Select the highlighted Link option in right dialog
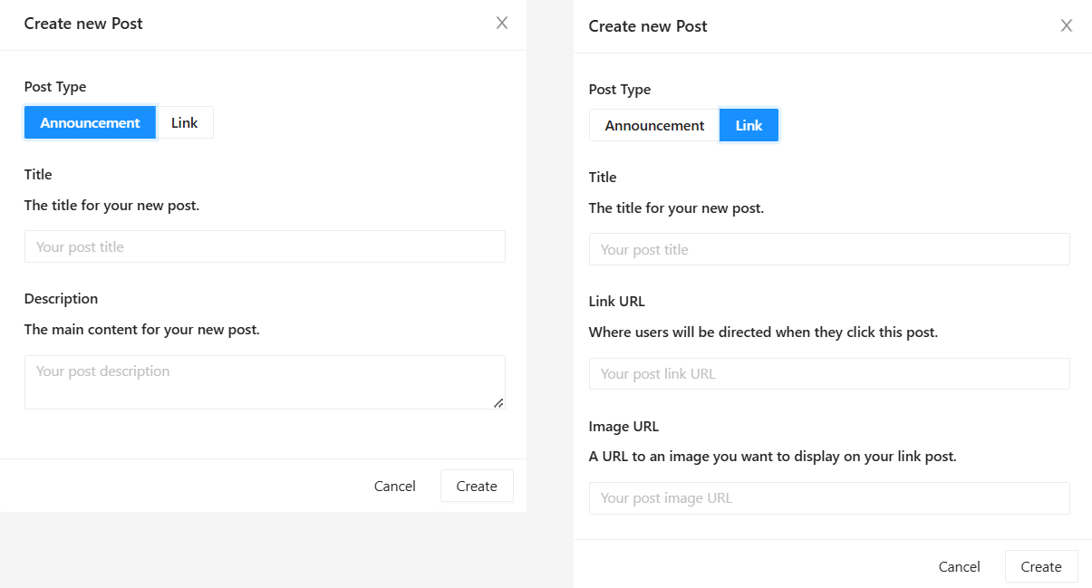This screenshot has width=1092, height=588. (749, 125)
